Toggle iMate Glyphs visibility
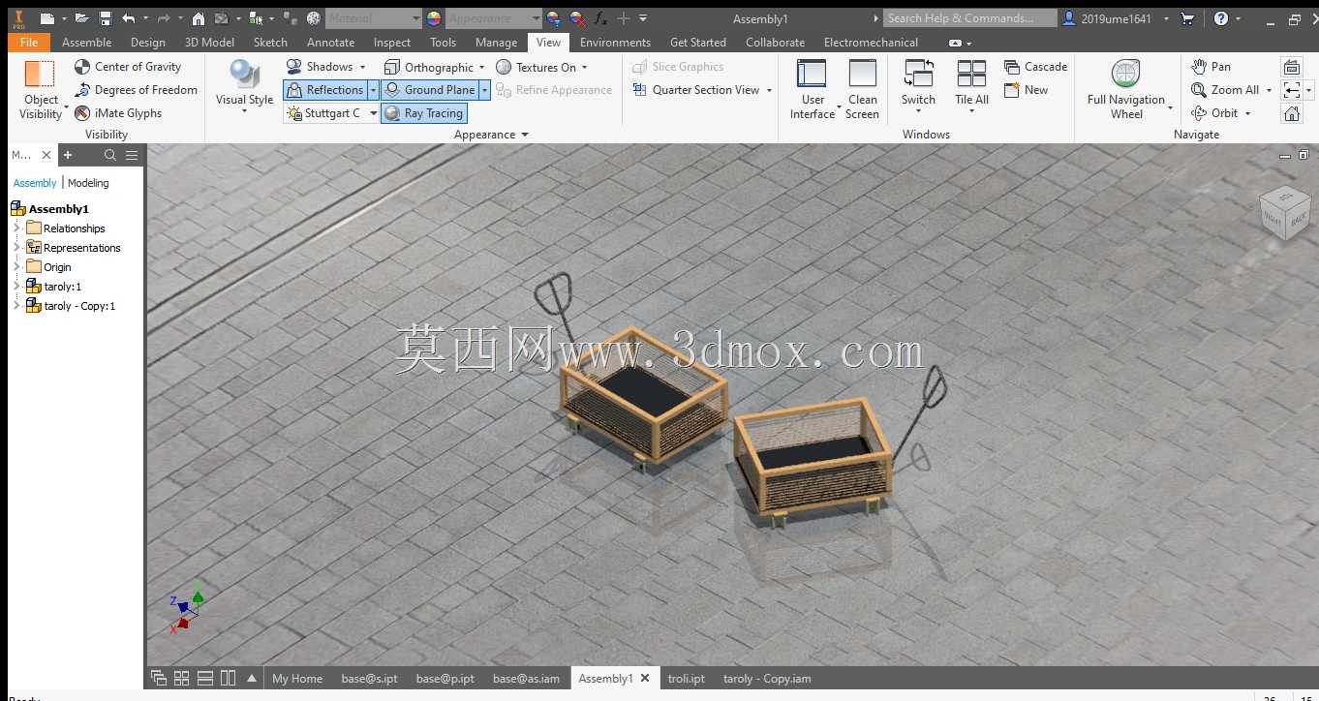The width and height of the screenshot is (1319, 701). tap(119, 113)
